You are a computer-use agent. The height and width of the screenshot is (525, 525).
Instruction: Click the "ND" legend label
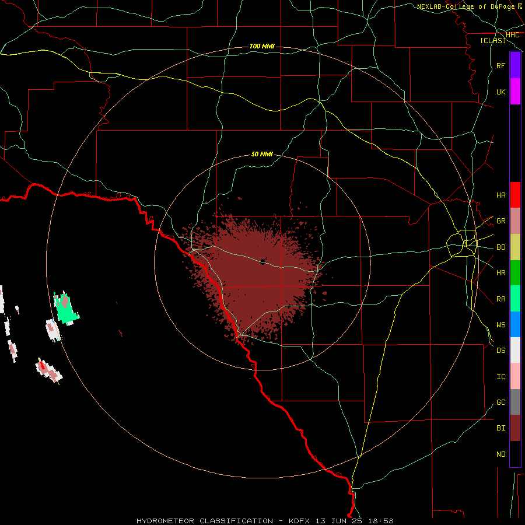501,454
